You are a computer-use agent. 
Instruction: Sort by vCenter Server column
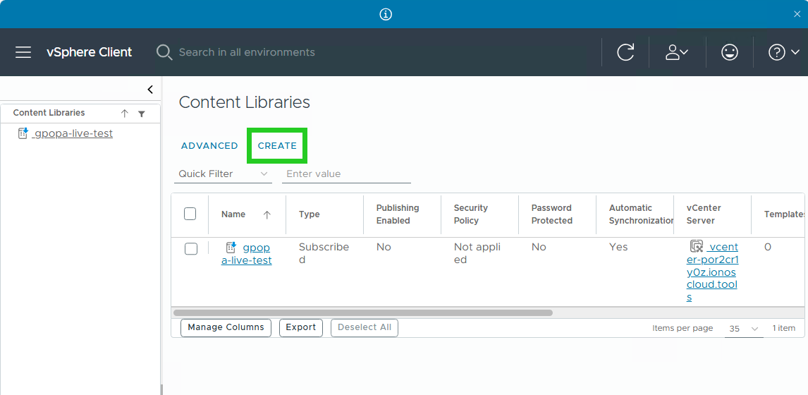coord(704,214)
